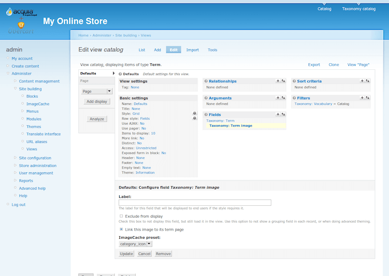Toggle Link this image to term page
The width and height of the screenshot is (389, 276).
coord(121,229)
